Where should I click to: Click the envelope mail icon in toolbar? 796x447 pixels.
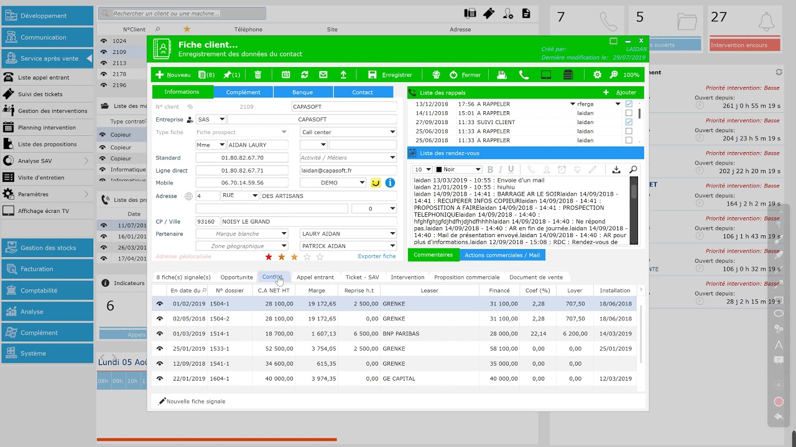tap(323, 74)
